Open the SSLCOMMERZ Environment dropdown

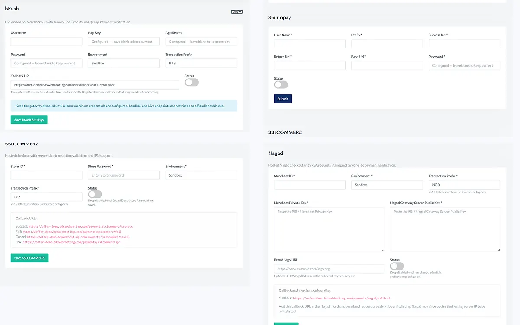201,175
